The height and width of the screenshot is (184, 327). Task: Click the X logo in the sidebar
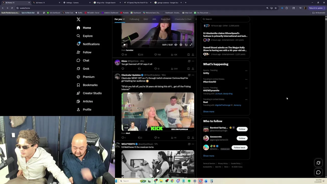click(x=78, y=19)
